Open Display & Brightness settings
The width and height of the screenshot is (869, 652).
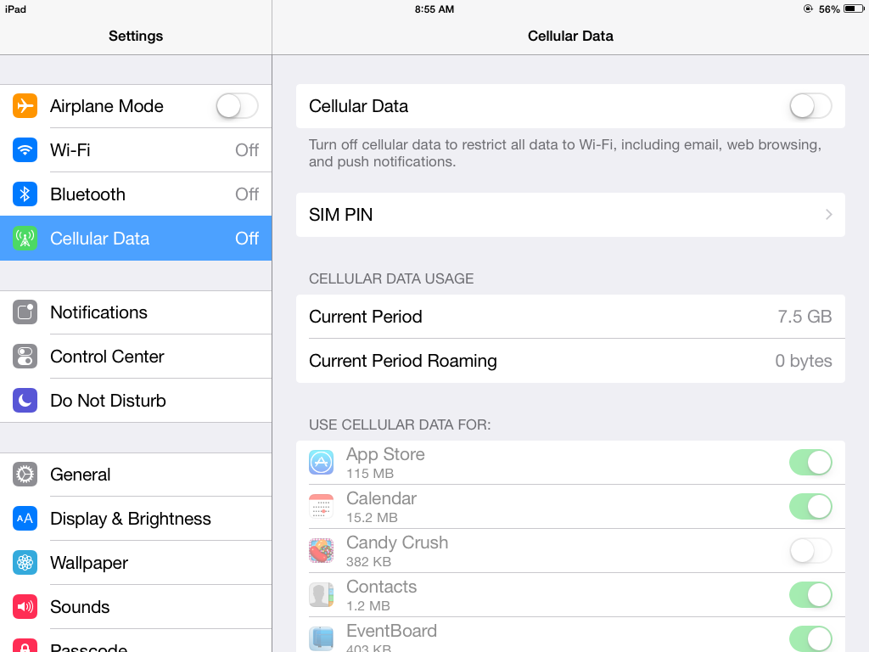[131, 519]
